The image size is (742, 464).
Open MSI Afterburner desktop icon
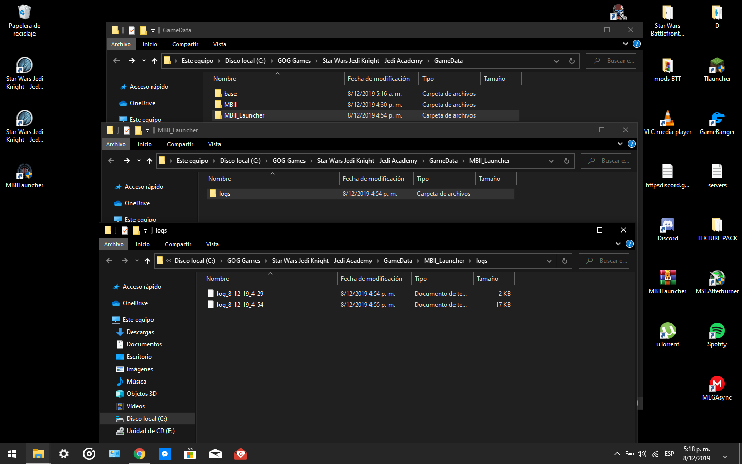click(x=717, y=278)
